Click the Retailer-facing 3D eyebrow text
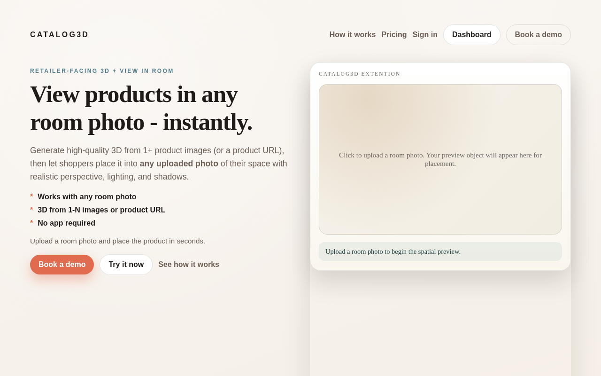 pos(102,71)
